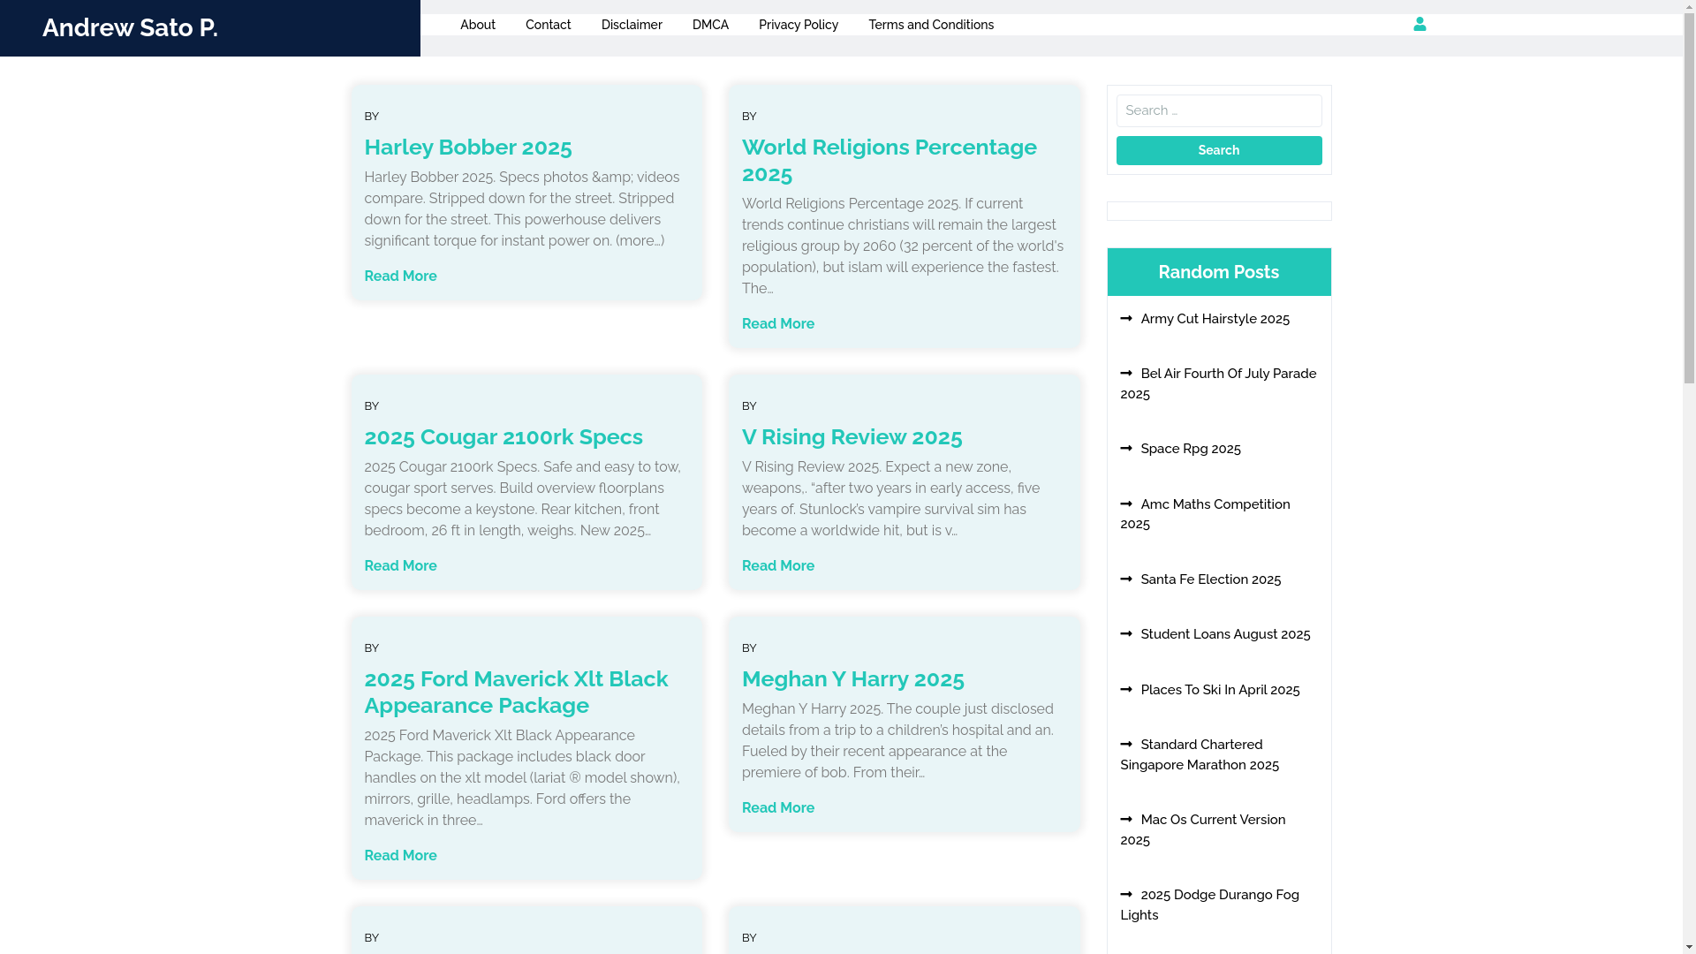The width and height of the screenshot is (1696, 954).
Task: Click arrow icon beside Space Rpg 2025
Action: 1126,448
